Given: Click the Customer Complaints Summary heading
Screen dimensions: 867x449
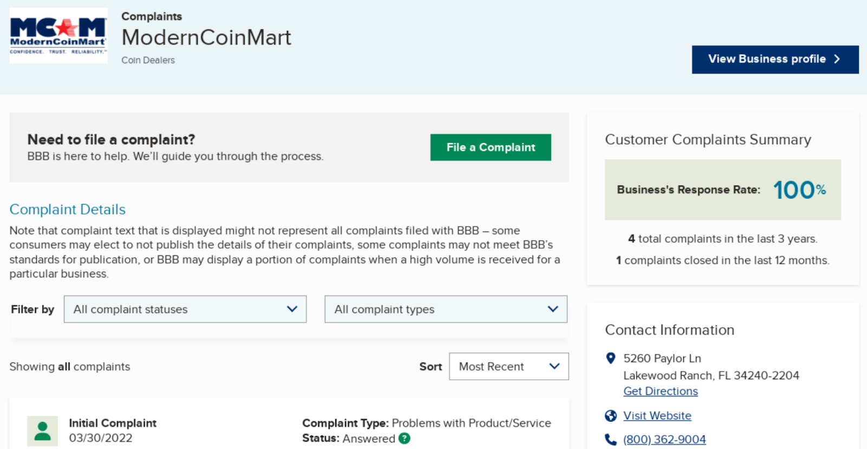Looking at the screenshot, I should tap(708, 140).
